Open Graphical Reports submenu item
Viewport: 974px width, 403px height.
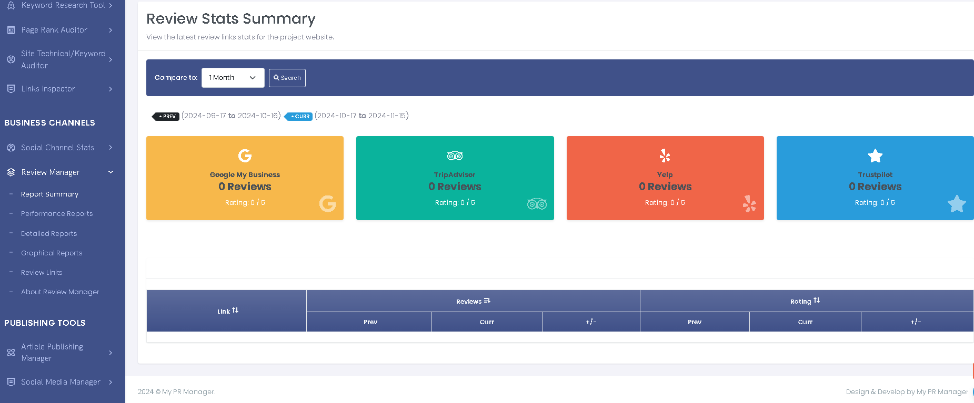click(52, 253)
